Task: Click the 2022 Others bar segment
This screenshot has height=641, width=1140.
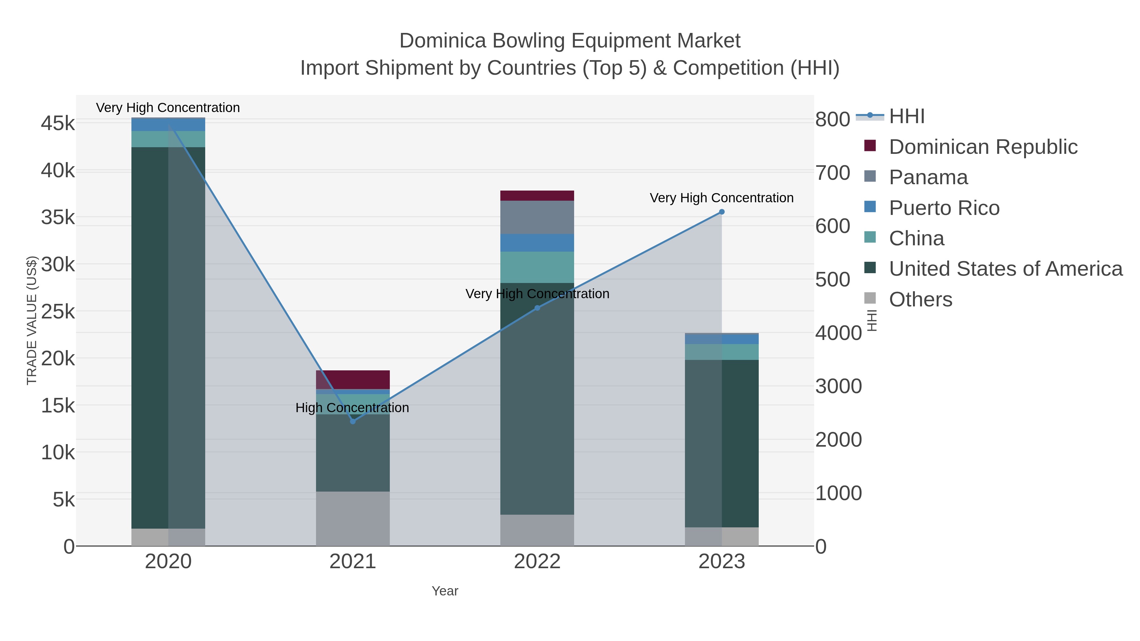Action: pyautogui.click(x=537, y=530)
